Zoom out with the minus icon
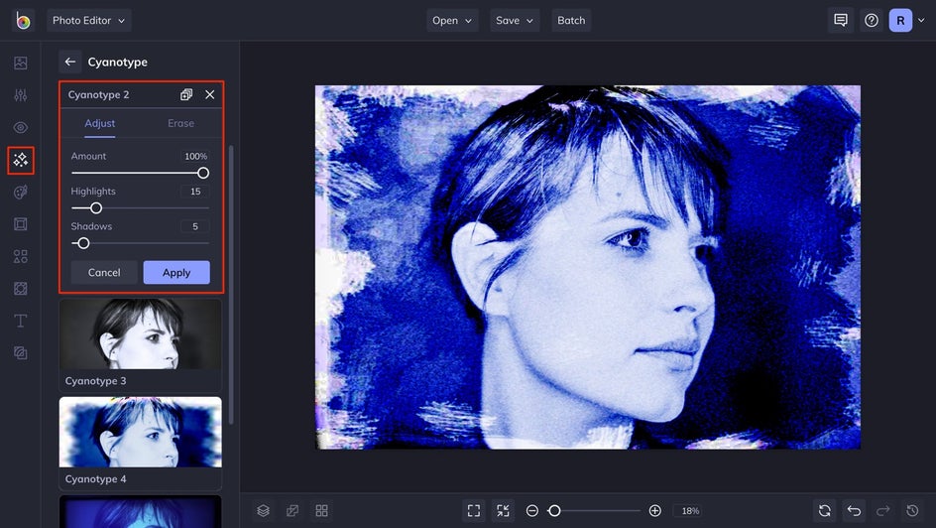936x528 pixels. coord(531,511)
